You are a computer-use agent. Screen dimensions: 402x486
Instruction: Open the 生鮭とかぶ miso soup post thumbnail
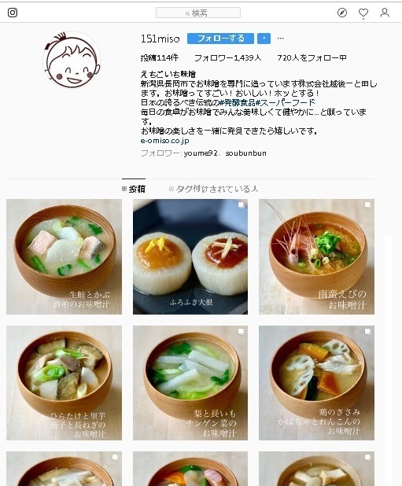[x=65, y=256]
